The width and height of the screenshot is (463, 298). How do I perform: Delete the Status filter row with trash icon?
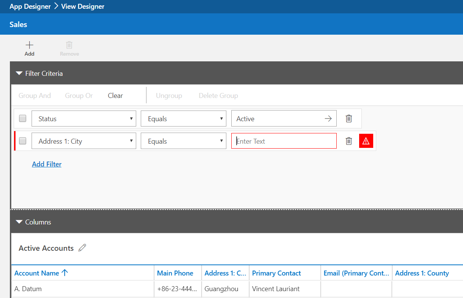coord(348,119)
